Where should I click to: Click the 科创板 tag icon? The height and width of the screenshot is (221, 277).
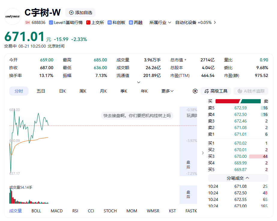coord(110,22)
